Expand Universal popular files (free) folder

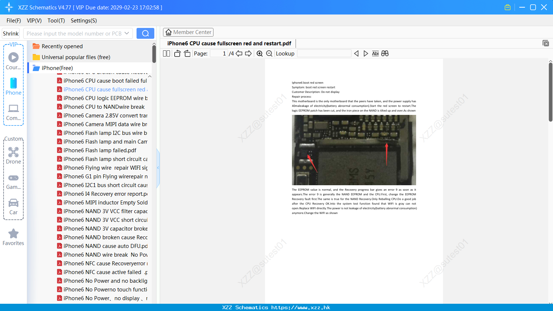tap(76, 57)
